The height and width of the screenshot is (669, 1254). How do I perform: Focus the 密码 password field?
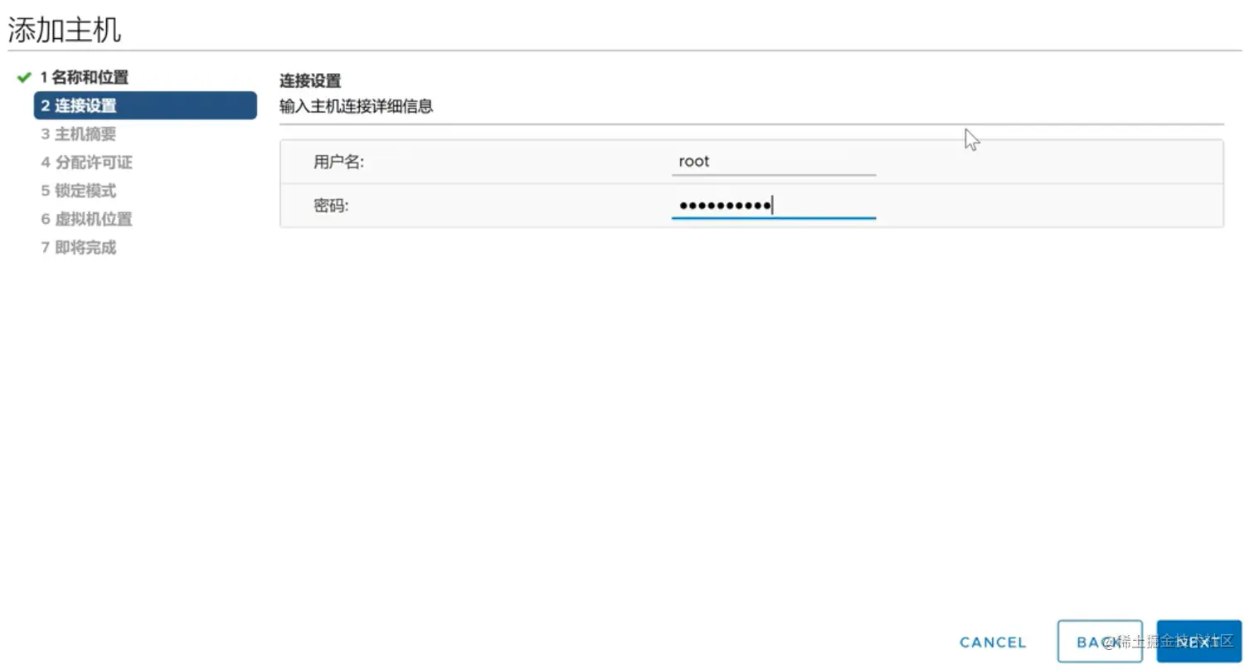coord(774,206)
